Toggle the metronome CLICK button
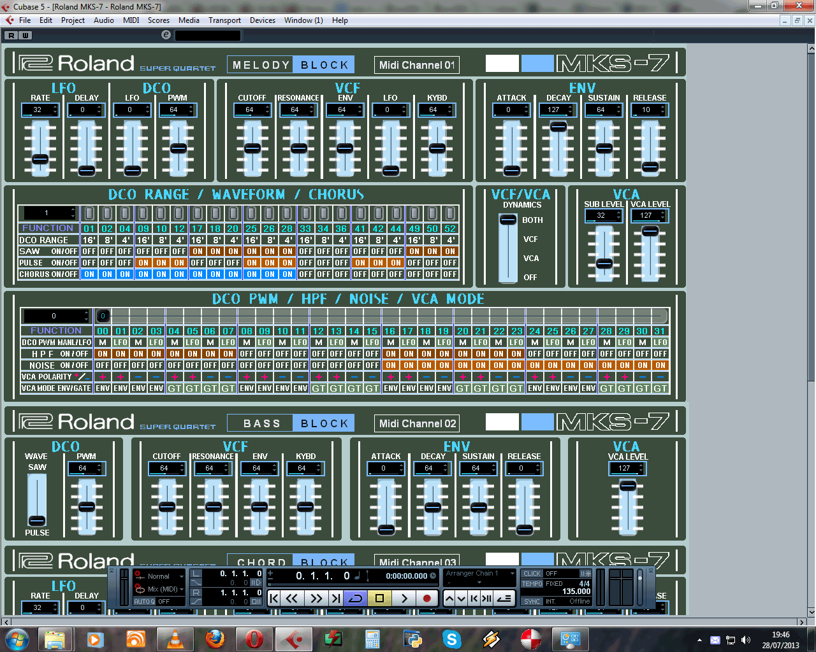Viewport: 816px width, 652px height. 532,573
